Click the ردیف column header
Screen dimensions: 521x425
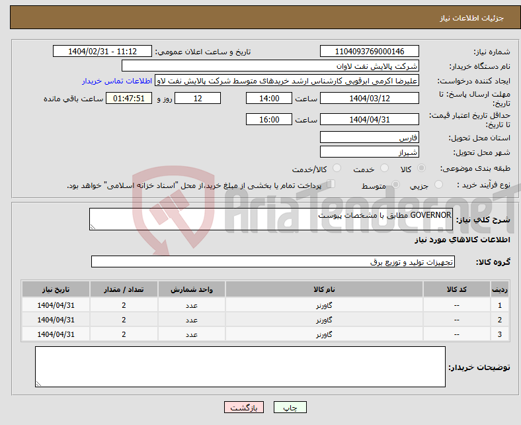pos(499,289)
